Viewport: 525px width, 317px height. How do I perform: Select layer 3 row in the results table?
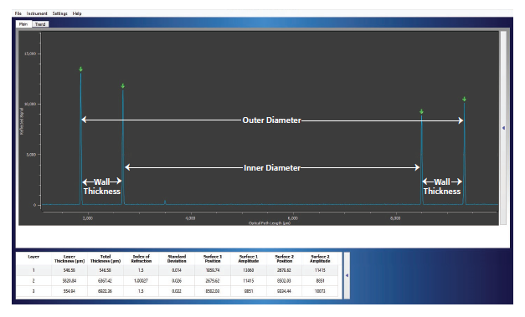pyautogui.click(x=178, y=291)
